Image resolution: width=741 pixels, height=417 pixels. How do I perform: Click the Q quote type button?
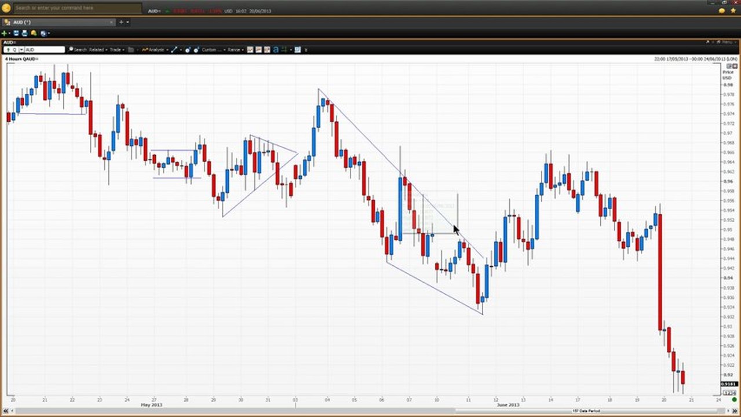pos(14,50)
